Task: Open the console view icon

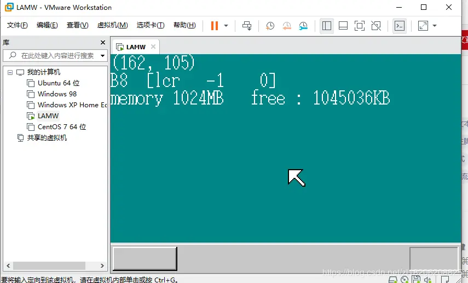Action: (x=400, y=26)
